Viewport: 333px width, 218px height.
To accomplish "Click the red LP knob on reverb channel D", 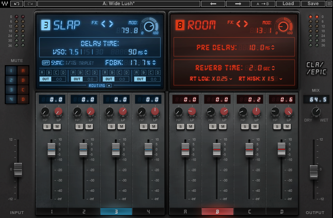I will [288, 112].
